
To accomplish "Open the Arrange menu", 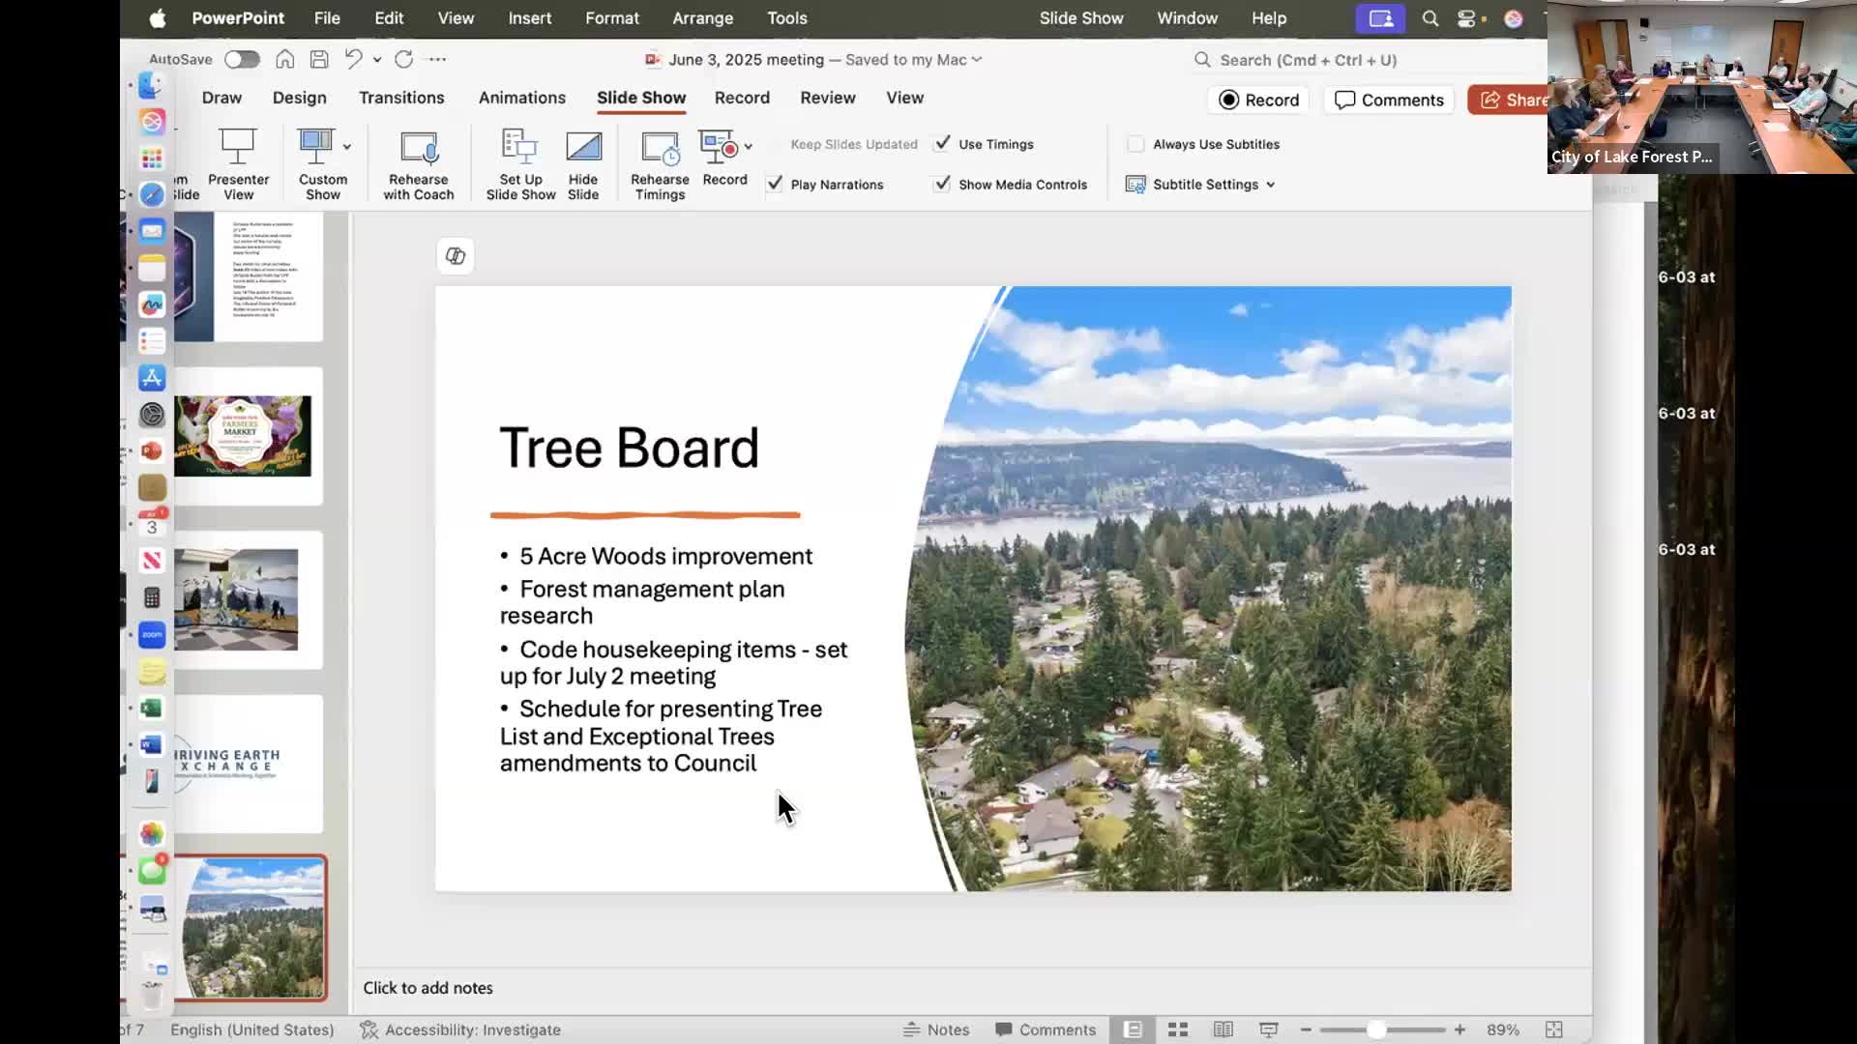I will 702,18.
